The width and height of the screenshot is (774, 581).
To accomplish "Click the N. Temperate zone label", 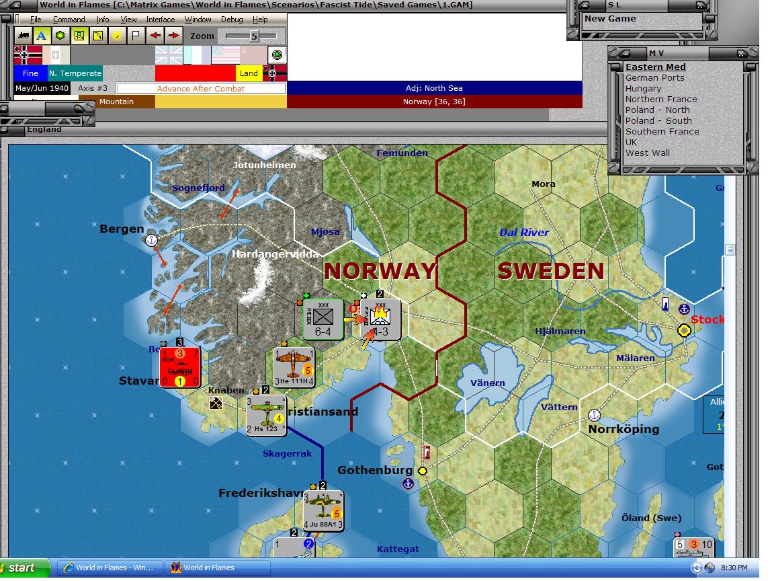I will point(75,73).
